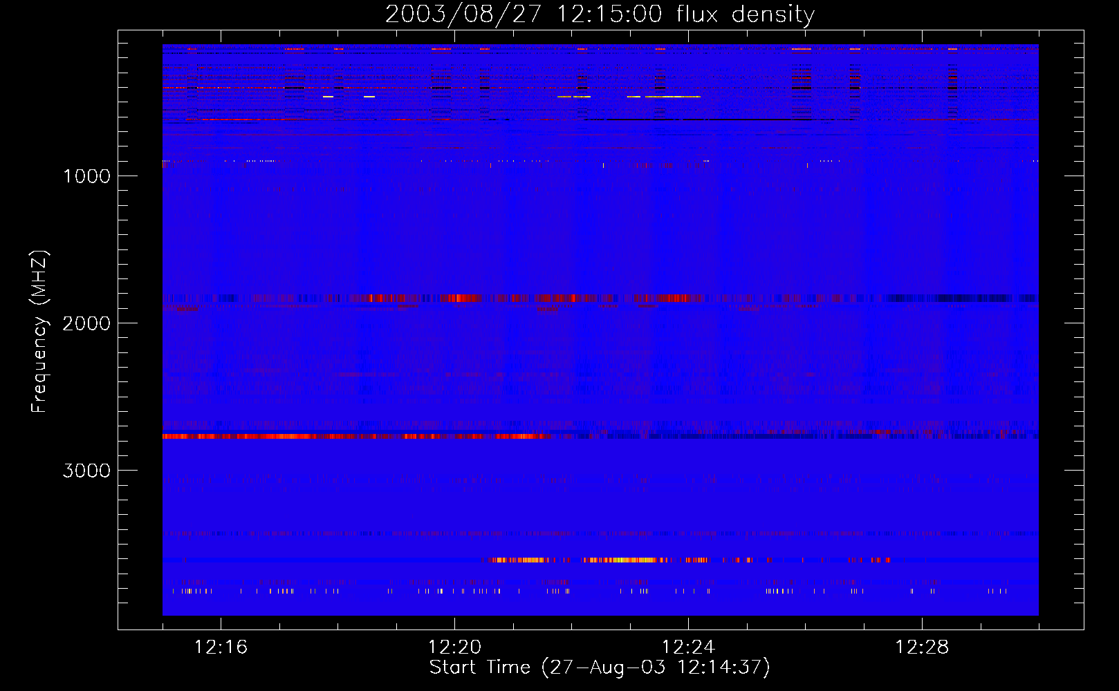Click the "1000" frequency tick label
The width and height of the screenshot is (1119, 691).
point(86,176)
